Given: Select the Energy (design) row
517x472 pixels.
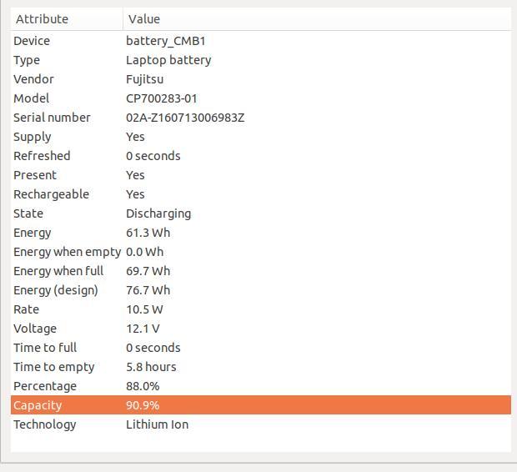Looking at the screenshot, I should [x=261, y=290].
